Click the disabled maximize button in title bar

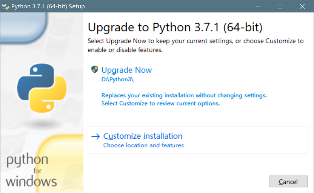pyautogui.click(x=280, y=6)
